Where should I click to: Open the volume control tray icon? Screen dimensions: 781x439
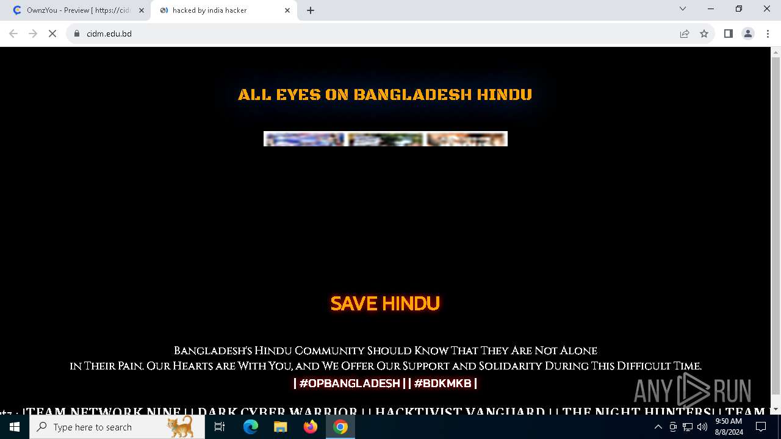tap(702, 427)
